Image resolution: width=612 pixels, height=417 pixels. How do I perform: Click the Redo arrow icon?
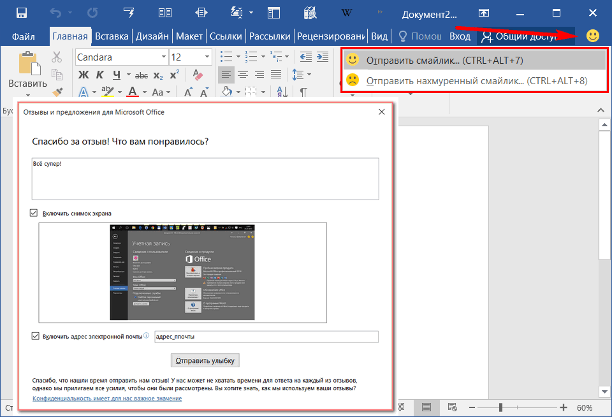point(92,13)
